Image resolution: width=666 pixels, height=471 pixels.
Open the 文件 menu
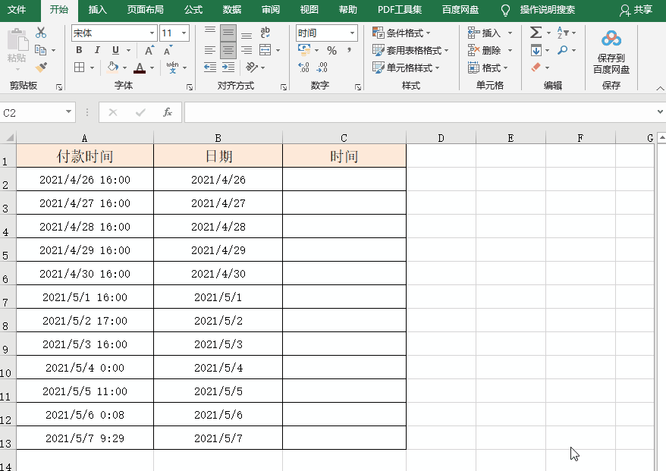tap(17, 10)
